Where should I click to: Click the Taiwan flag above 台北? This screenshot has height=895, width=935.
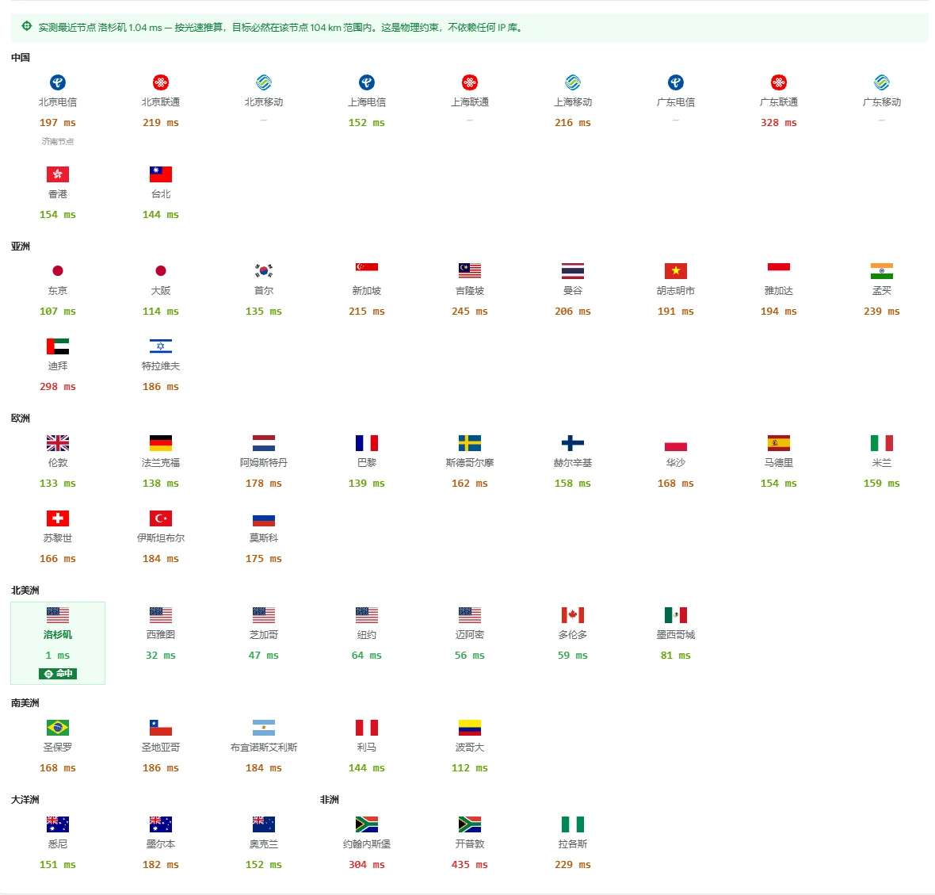click(161, 174)
